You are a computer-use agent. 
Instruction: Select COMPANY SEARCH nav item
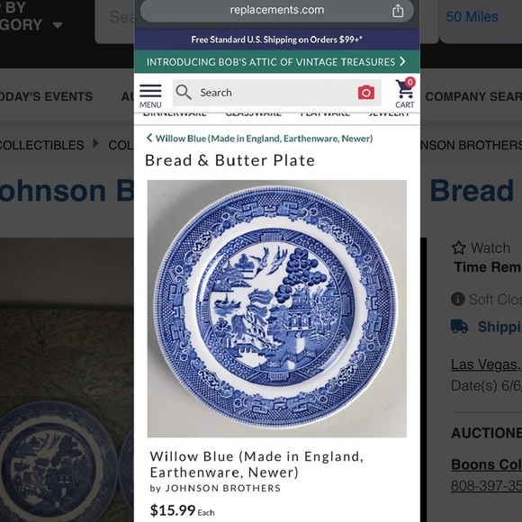tap(473, 96)
